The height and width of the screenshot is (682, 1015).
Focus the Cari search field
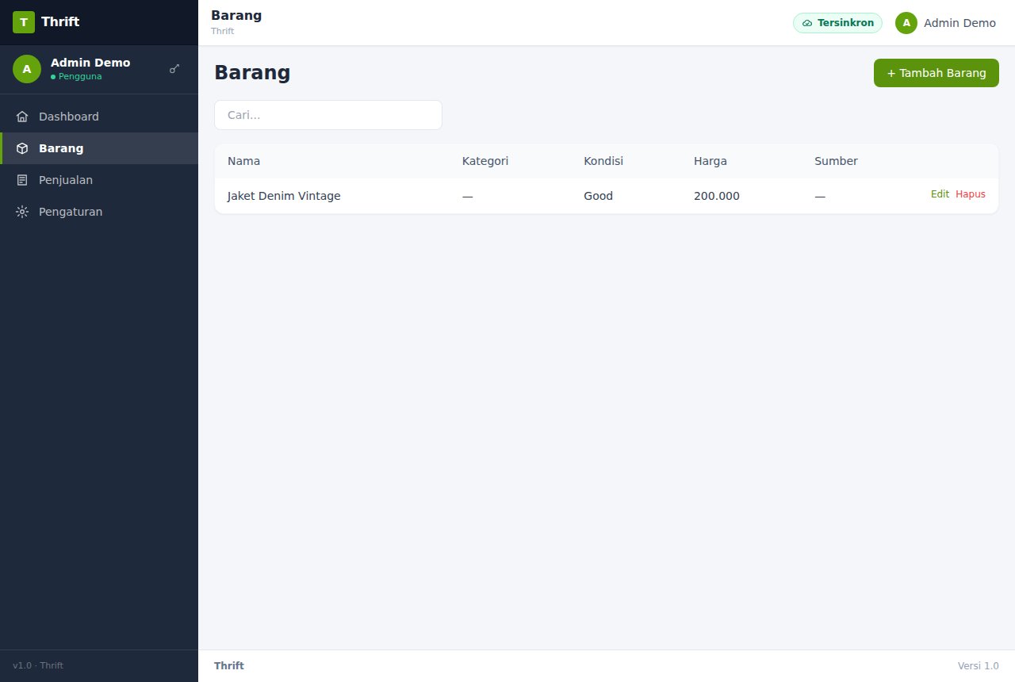click(328, 115)
